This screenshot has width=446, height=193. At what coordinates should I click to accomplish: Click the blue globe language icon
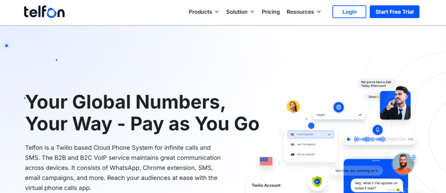(339, 107)
